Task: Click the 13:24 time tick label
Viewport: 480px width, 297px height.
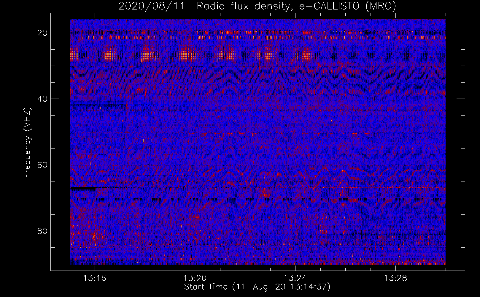Action: (295, 278)
